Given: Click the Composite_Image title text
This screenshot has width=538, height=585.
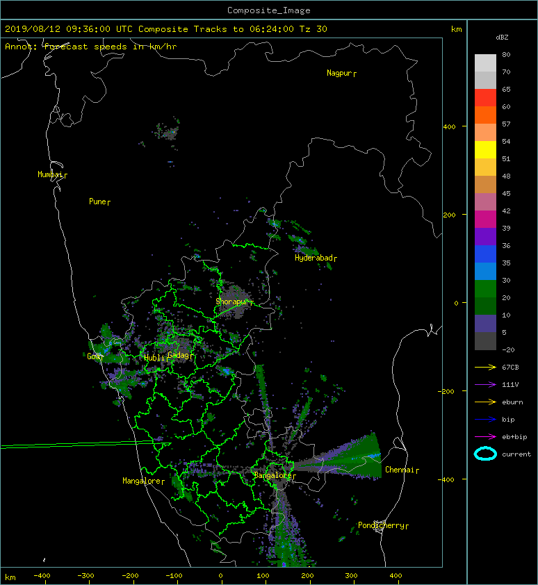Looking at the screenshot, I should pos(269,10).
